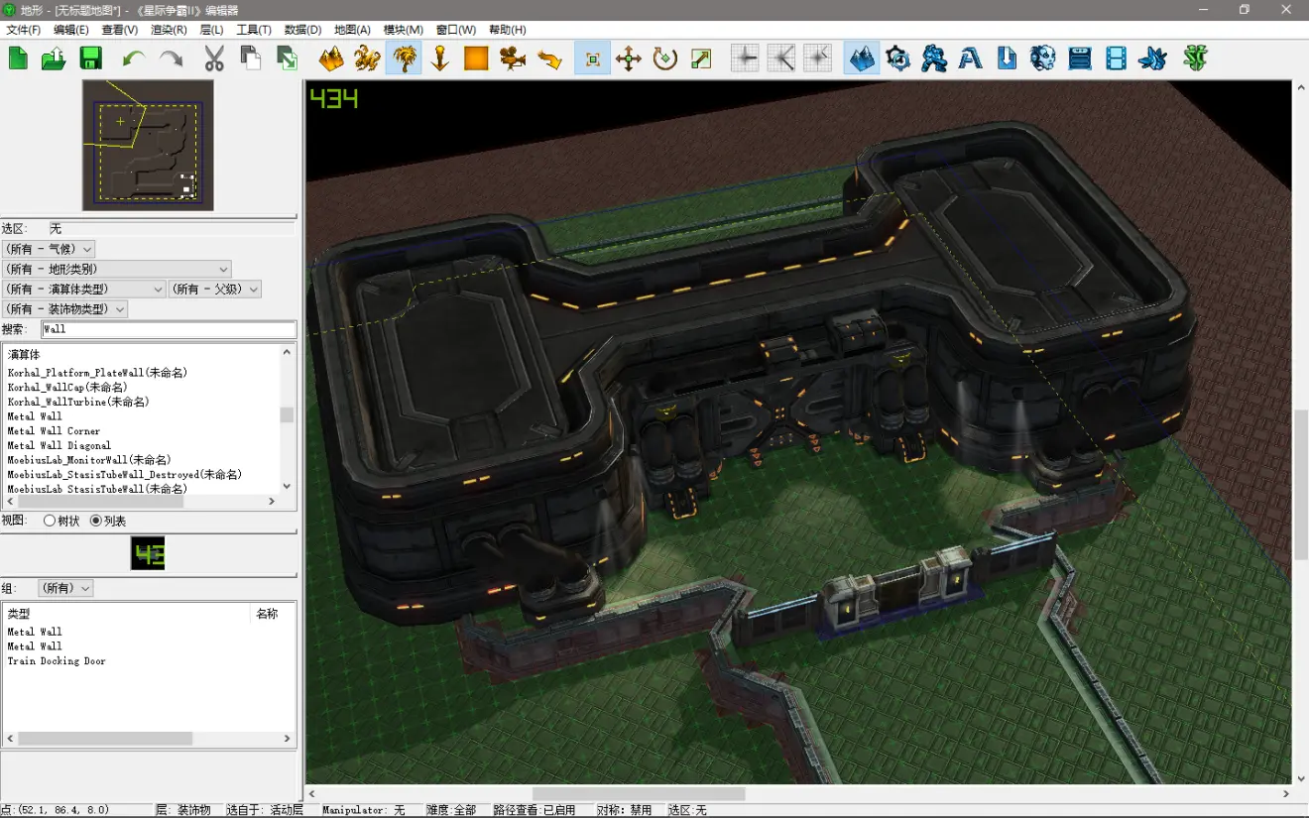
Task: Open the AI module adjutant head icon
Action: tap(1042, 58)
